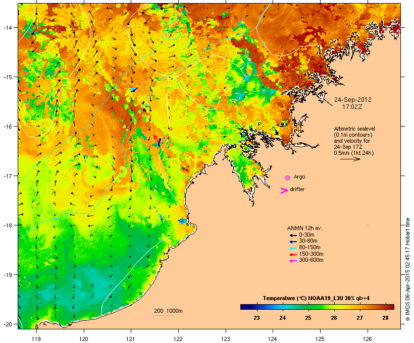Click the longitude axis label 121
The width and height of the screenshot is (414, 343).
point(131,339)
